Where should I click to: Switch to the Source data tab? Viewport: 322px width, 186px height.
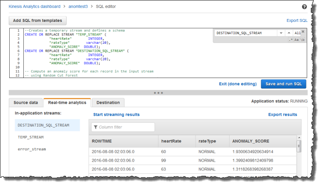click(x=26, y=103)
